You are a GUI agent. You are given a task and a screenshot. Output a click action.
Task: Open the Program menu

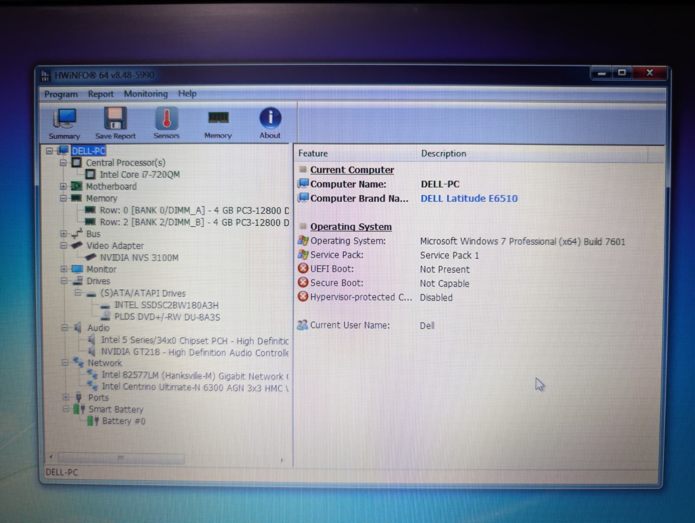click(x=61, y=94)
